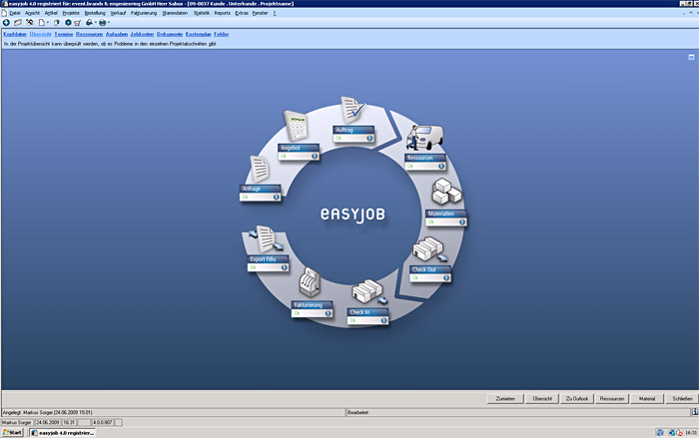Viewport: 699px width, 438px height.
Task: Click the blue plus circle toolbar icon
Action: coord(6,22)
